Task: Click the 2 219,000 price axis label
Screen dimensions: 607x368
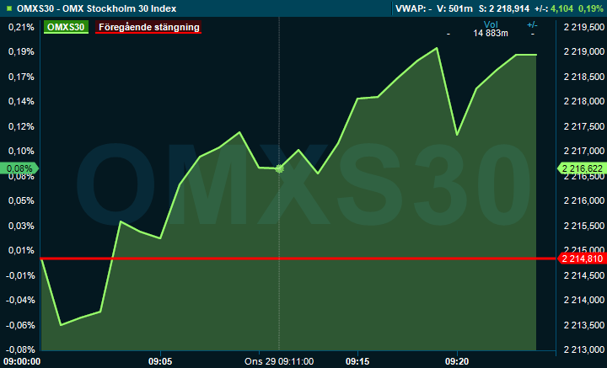Action: (x=581, y=52)
